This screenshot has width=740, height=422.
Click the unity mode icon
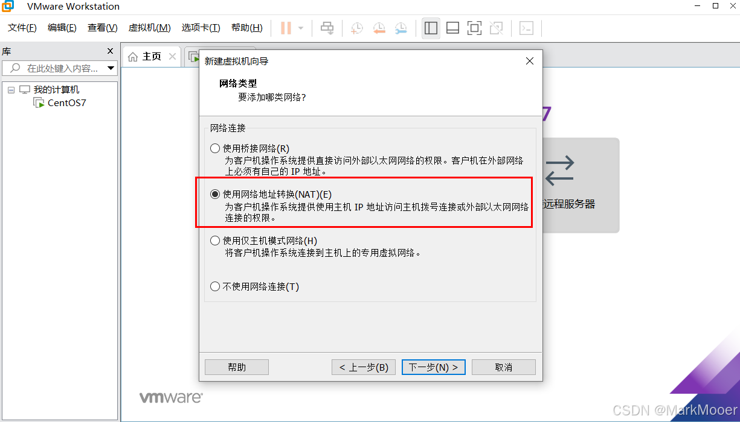pos(496,28)
